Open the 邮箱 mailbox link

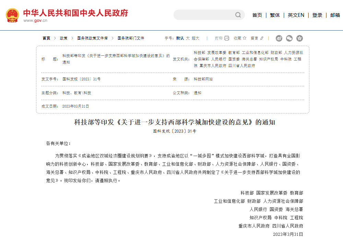coord(335,15)
